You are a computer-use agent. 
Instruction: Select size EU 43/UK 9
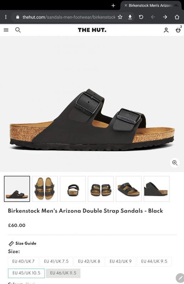click(x=121, y=261)
